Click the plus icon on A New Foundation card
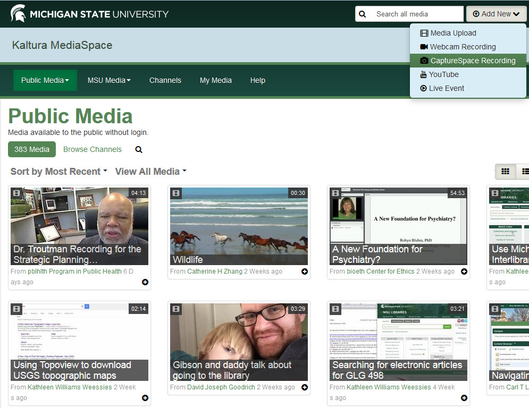 464,271
